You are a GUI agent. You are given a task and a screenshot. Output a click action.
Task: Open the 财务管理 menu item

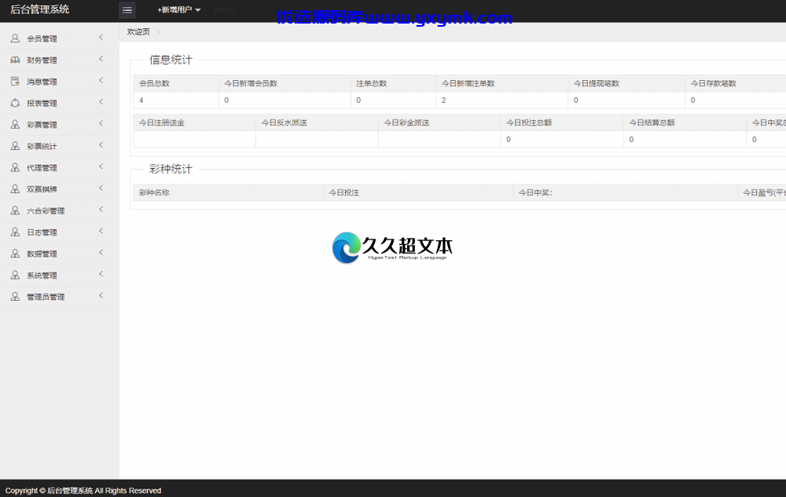point(59,60)
